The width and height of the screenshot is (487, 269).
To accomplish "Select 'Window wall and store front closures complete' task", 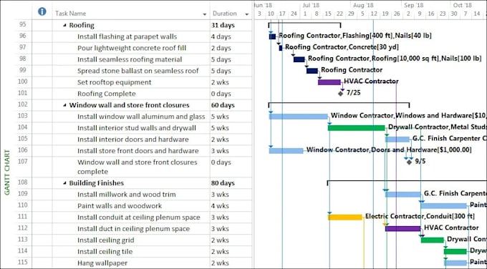I will (x=138, y=167).
